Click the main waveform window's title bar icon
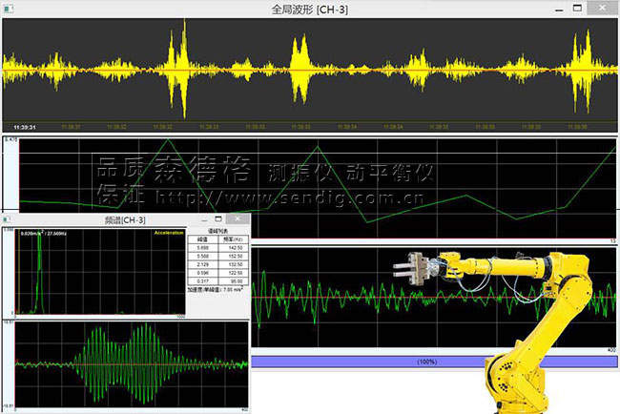Viewport: 620px width, 414px height. click(x=9, y=8)
